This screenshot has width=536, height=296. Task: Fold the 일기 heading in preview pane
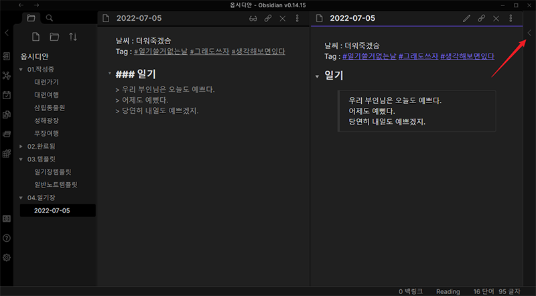click(x=317, y=76)
